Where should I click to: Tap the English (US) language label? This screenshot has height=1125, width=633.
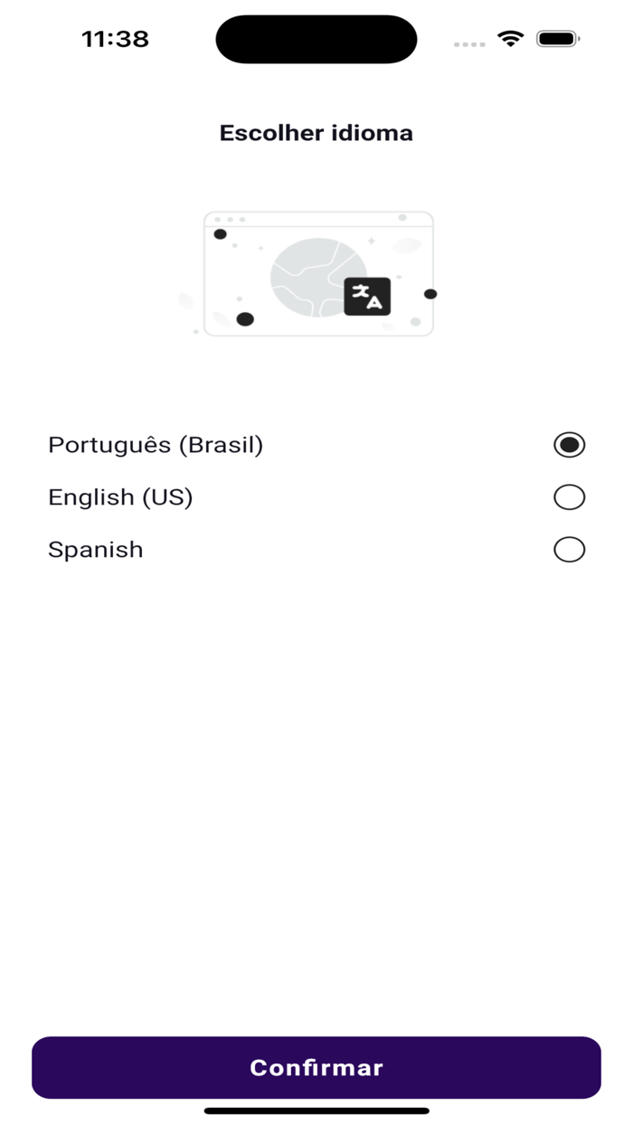[120, 496]
